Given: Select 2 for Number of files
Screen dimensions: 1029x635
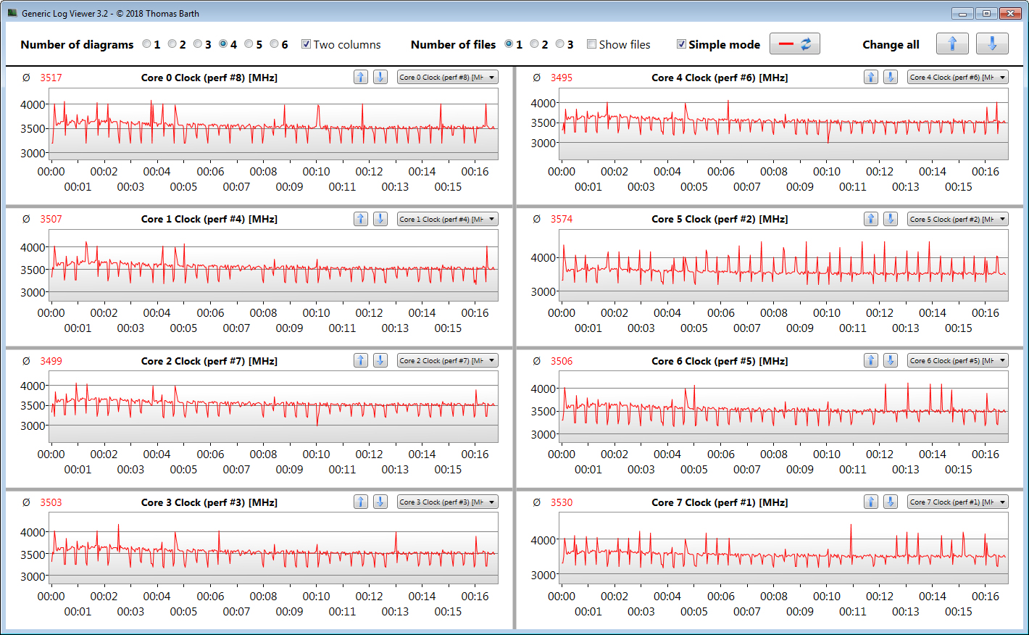Looking at the screenshot, I should (534, 43).
